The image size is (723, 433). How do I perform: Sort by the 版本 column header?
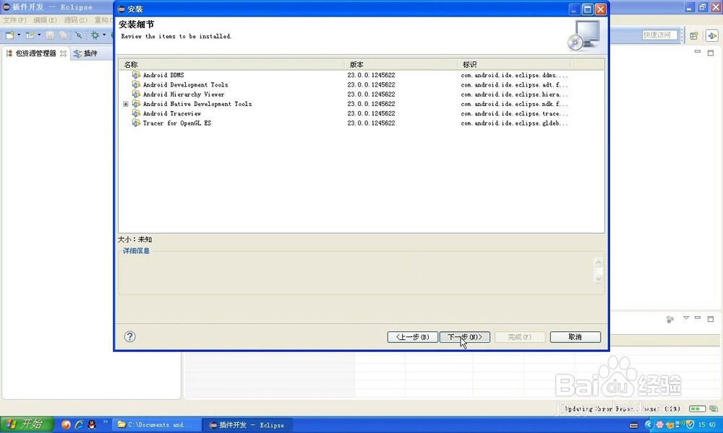[x=401, y=64]
